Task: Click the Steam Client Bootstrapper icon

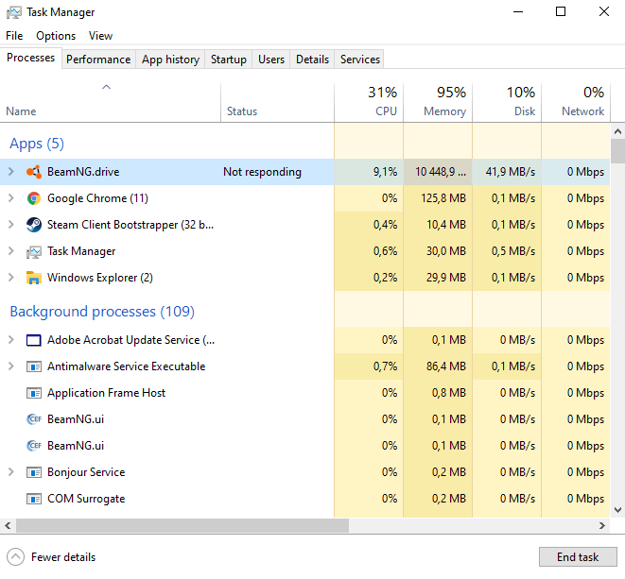Action: pos(34,225)
